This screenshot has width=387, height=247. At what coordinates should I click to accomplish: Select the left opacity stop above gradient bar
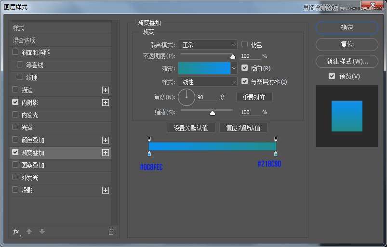click(149, 139)
